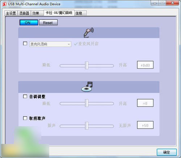Click the 确定 button
The image size is (181, 158).
(x=167, y=152)
